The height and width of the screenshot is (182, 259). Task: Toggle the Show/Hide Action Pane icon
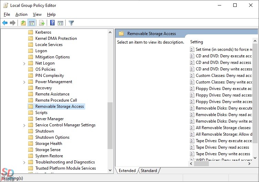pos(60,23)
